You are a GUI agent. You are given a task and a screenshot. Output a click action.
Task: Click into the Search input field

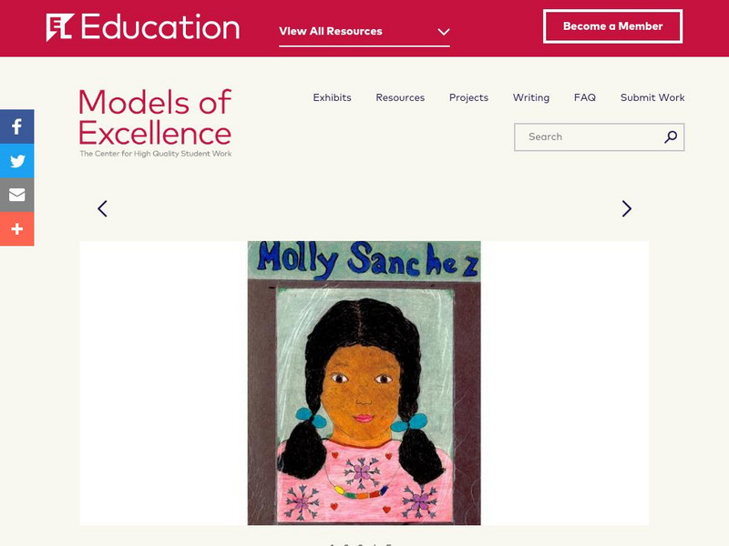click(x=588, y=137)
